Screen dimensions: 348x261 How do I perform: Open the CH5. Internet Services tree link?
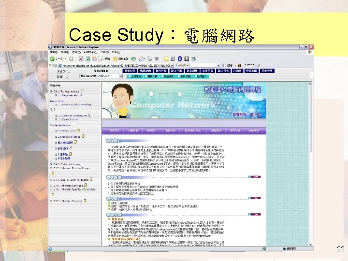68,186
